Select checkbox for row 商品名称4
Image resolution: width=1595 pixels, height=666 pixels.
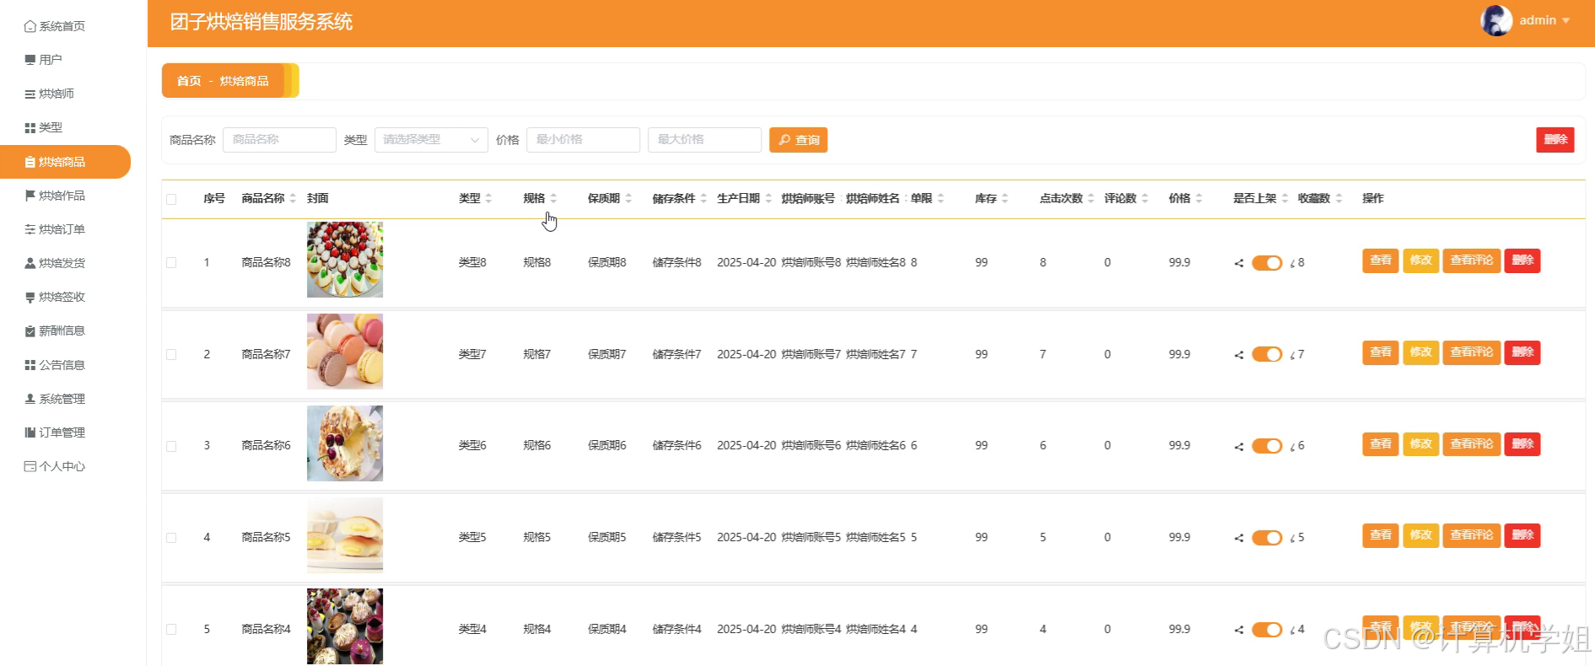point(171,630)
